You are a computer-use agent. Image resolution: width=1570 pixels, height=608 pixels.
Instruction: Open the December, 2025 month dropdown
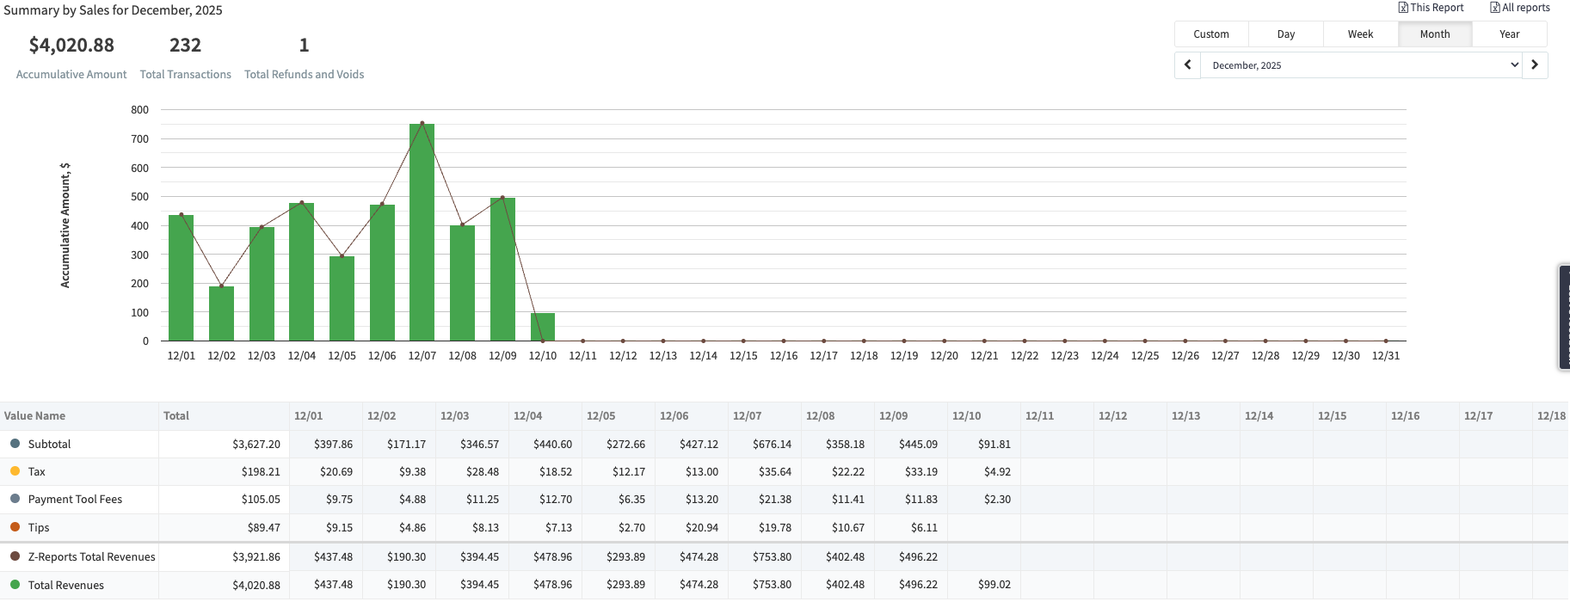1361,65
